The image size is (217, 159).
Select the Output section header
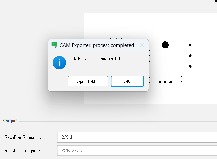pyautogui.click(x=10, y=121)
